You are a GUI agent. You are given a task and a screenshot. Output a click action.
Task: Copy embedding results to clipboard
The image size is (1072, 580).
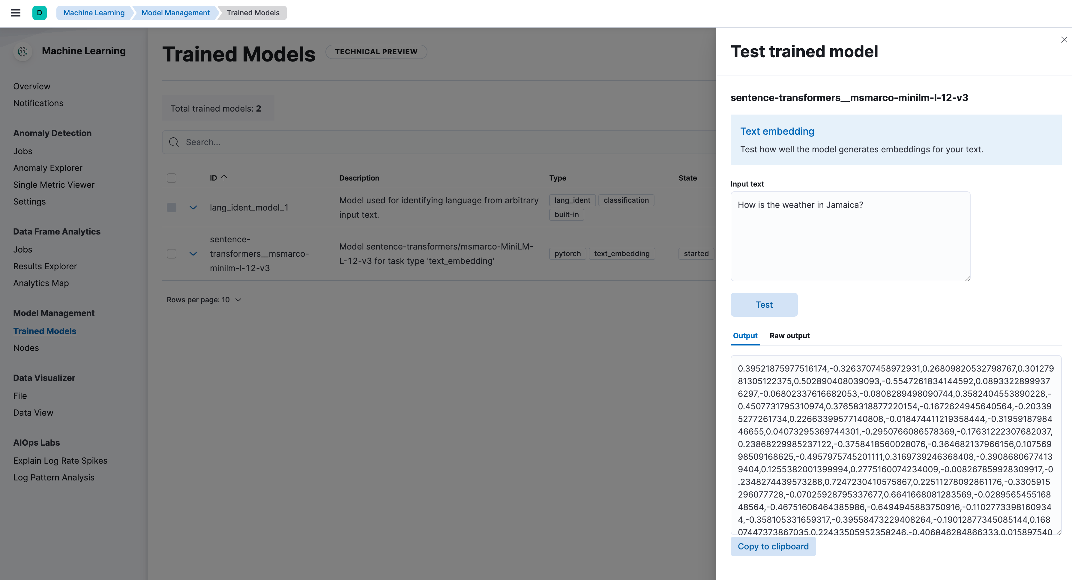[x=773, y=546]
